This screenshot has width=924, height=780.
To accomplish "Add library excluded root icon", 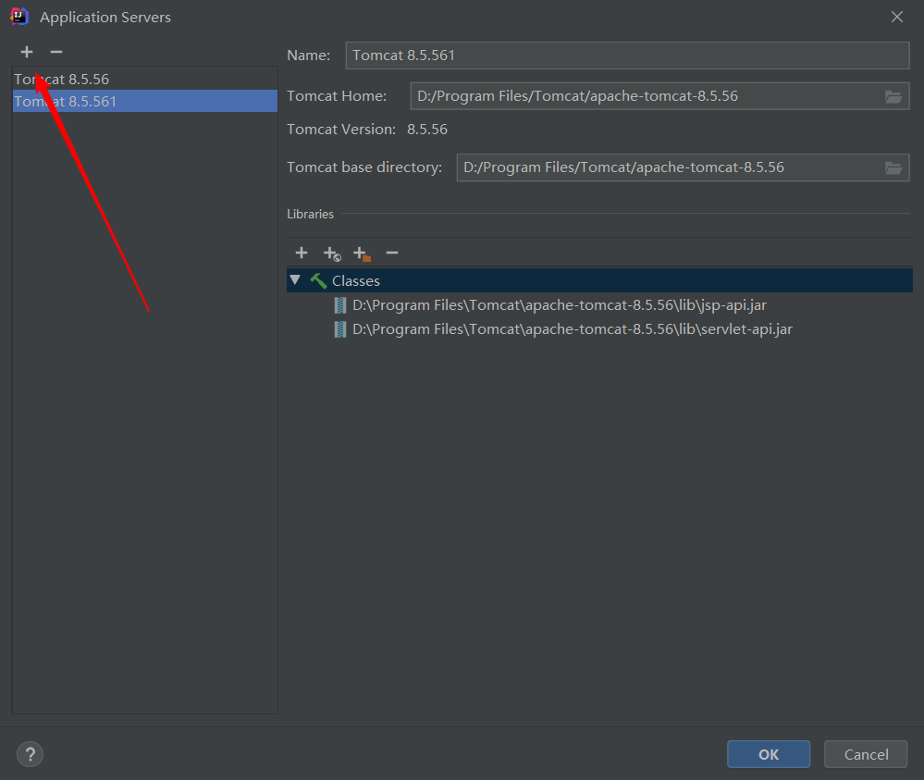I will point(362,254).
